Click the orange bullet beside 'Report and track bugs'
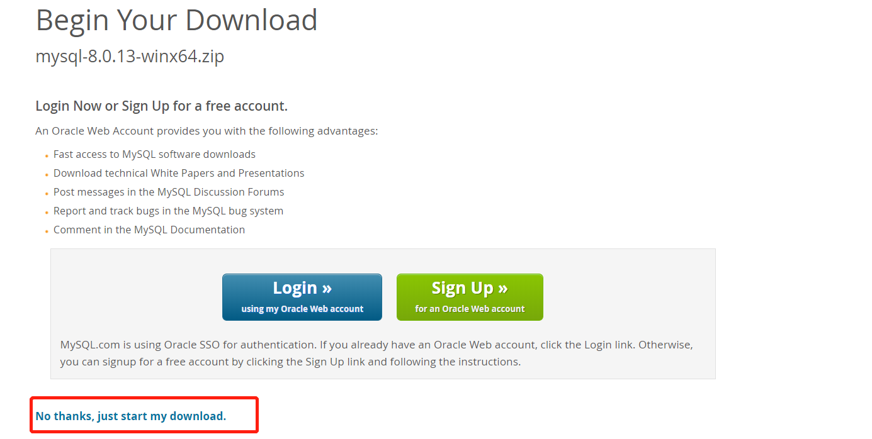 [47, 213]
